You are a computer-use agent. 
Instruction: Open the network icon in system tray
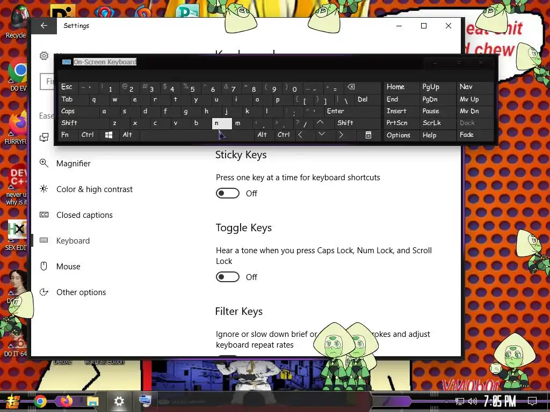(x=460, y=401)
